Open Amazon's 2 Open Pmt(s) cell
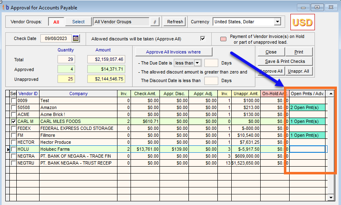This screenshot has width=341, height=205. pyautogui.click(x=307, y=107)
